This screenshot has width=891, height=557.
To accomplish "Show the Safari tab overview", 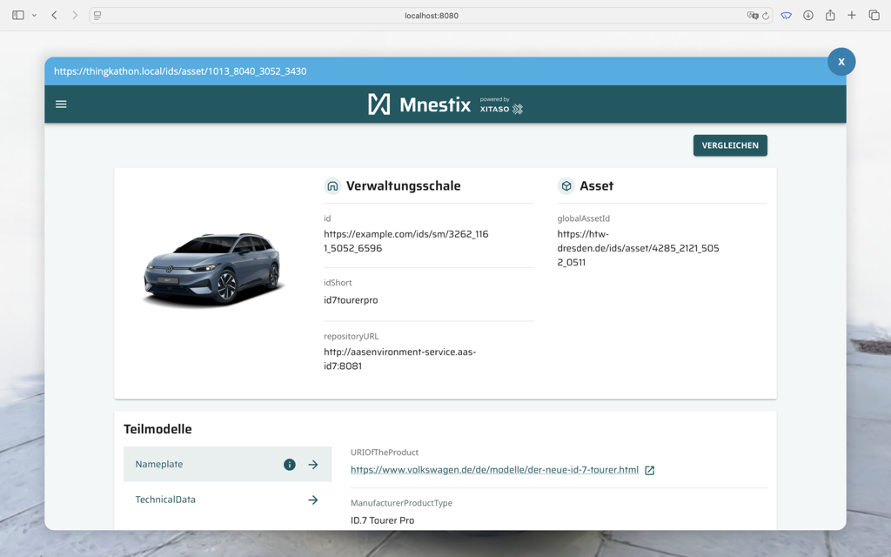I will click(x=874, y=16).
